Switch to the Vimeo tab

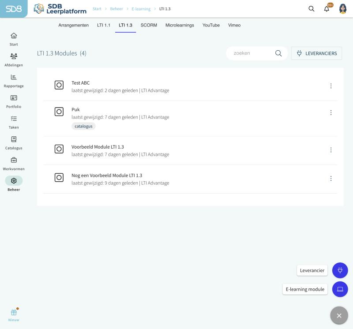pos(234,25)
